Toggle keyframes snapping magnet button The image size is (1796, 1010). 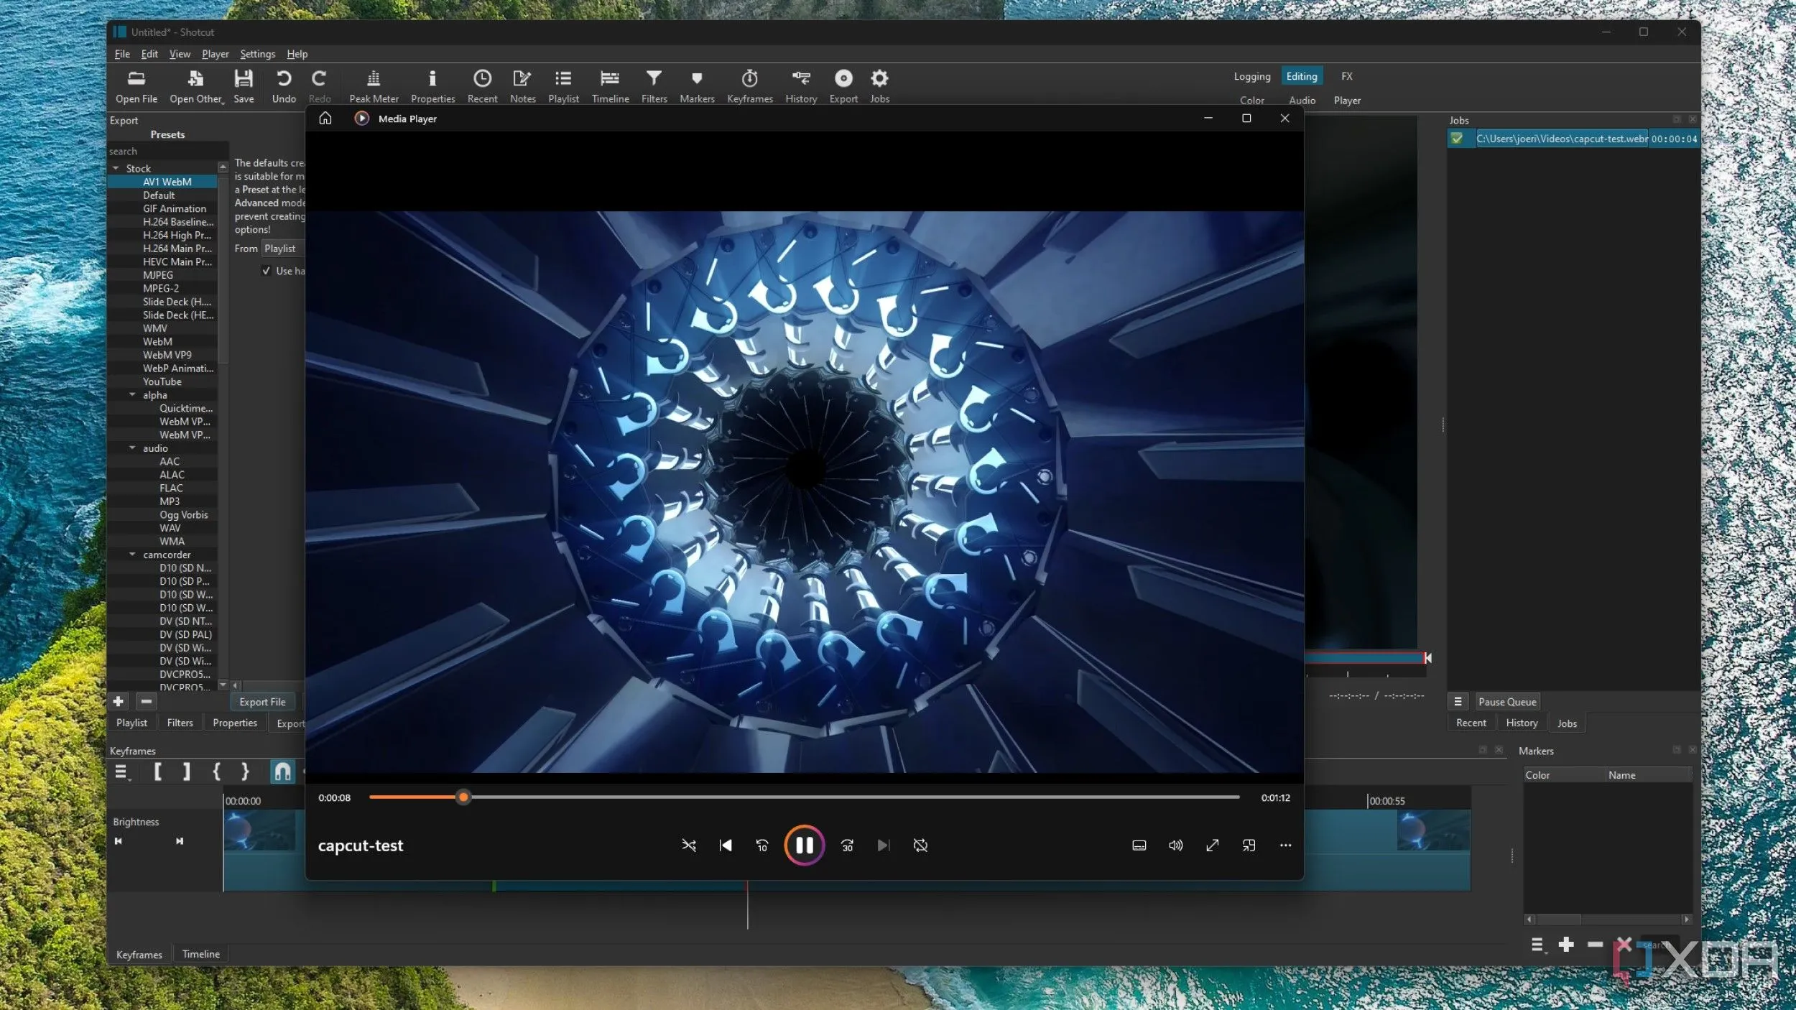282,772
